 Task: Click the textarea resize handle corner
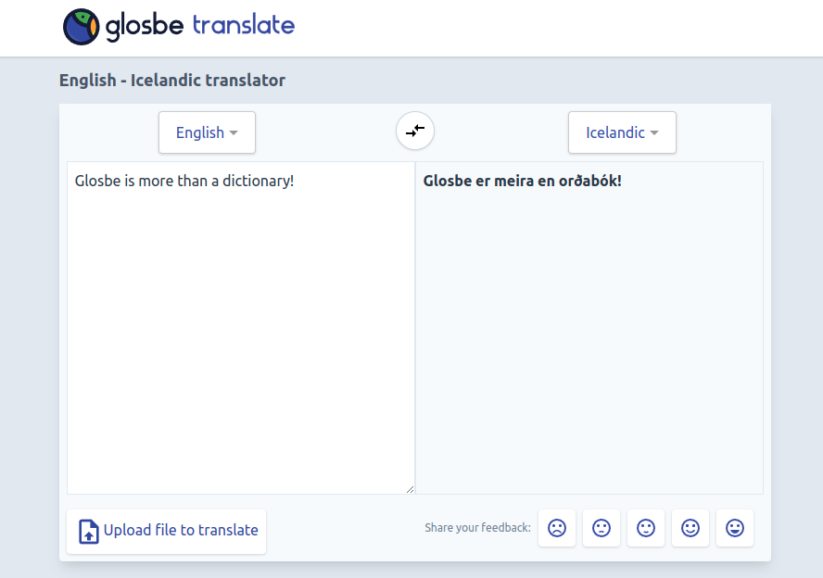410,489
